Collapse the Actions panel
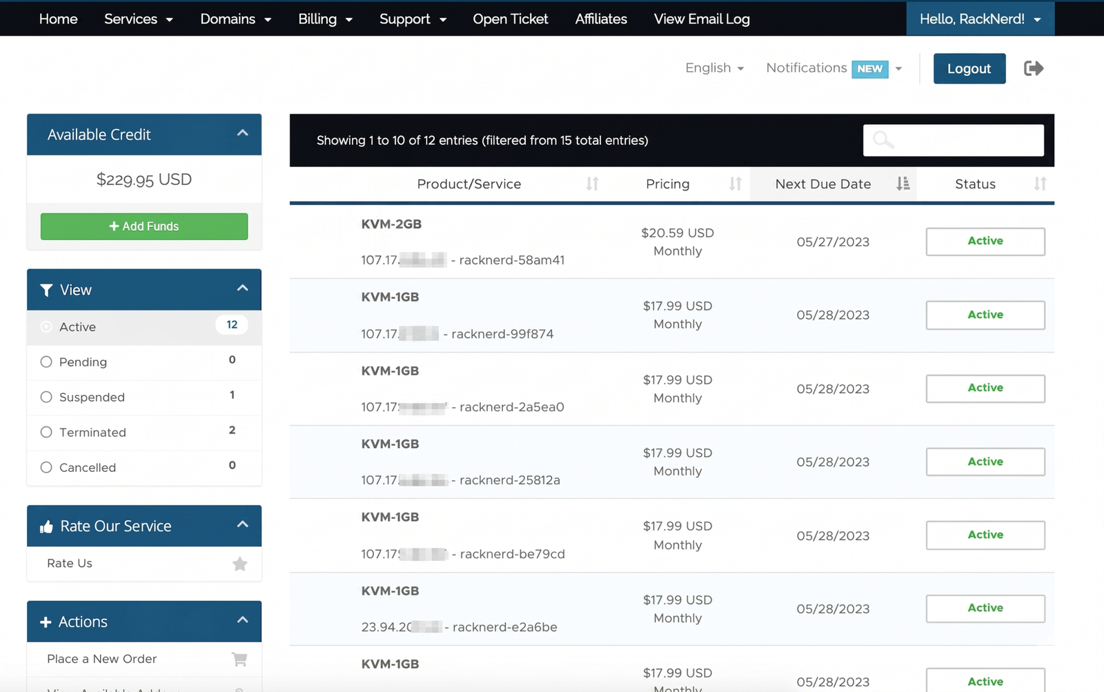Image resolution: width=1104 pixels, height=692 pixels. tap(242, 620)
